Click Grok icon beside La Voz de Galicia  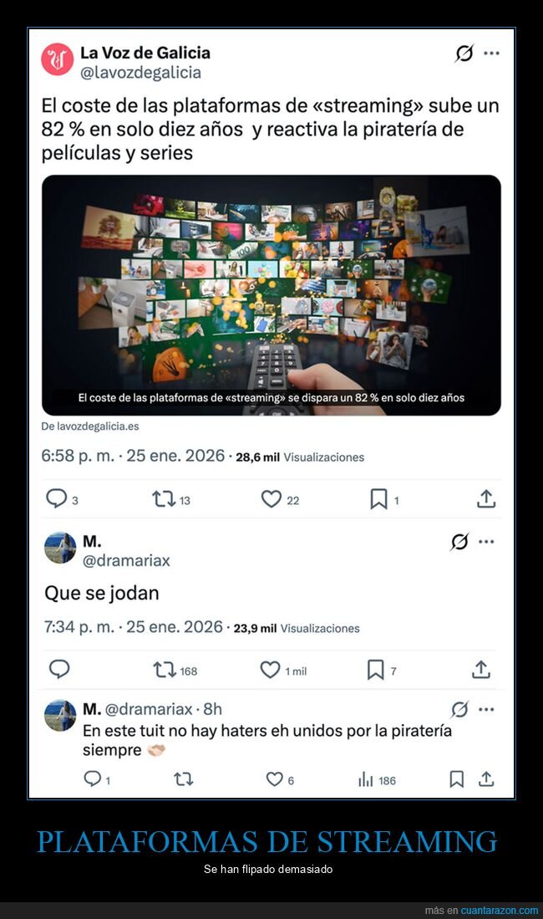(x=464, y=54)
